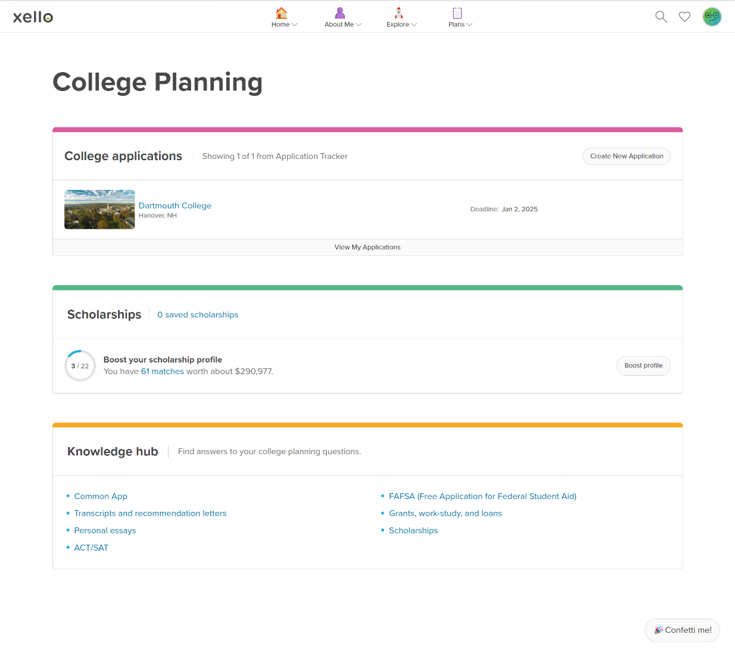
Task: Click the search magnifying glass icon
Action: click(x=661, y=17)
